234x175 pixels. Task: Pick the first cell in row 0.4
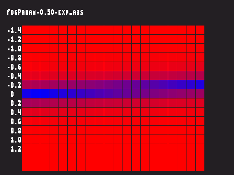[26, 112]
